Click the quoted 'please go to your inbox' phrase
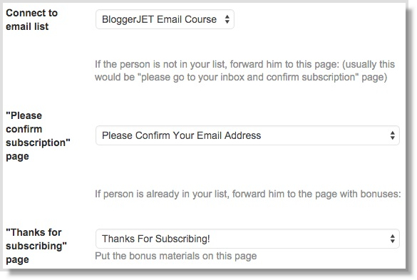The image size is (417, 280). click(191, 78)
